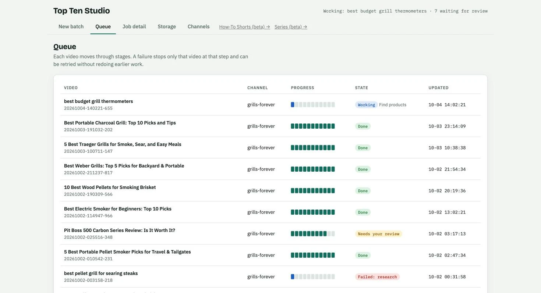Click timestamp 10-04 14:02:21
The image size is (541, 293).
(x=447, y=105)
